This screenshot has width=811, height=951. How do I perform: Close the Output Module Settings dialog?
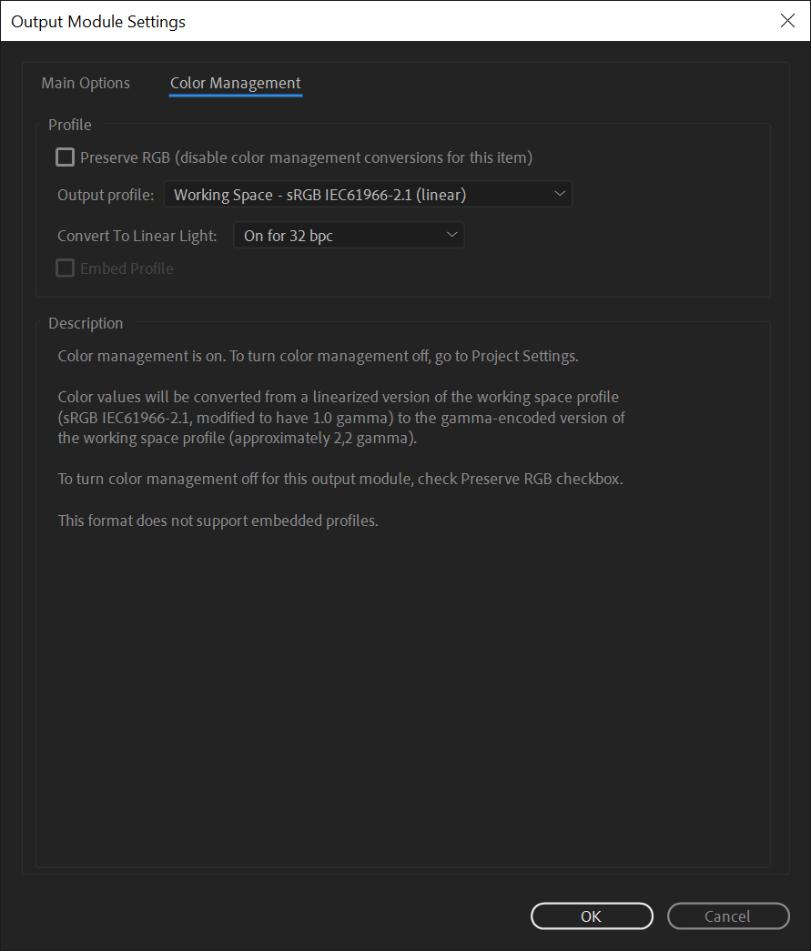pyautogui.click(x=787, y=20)
